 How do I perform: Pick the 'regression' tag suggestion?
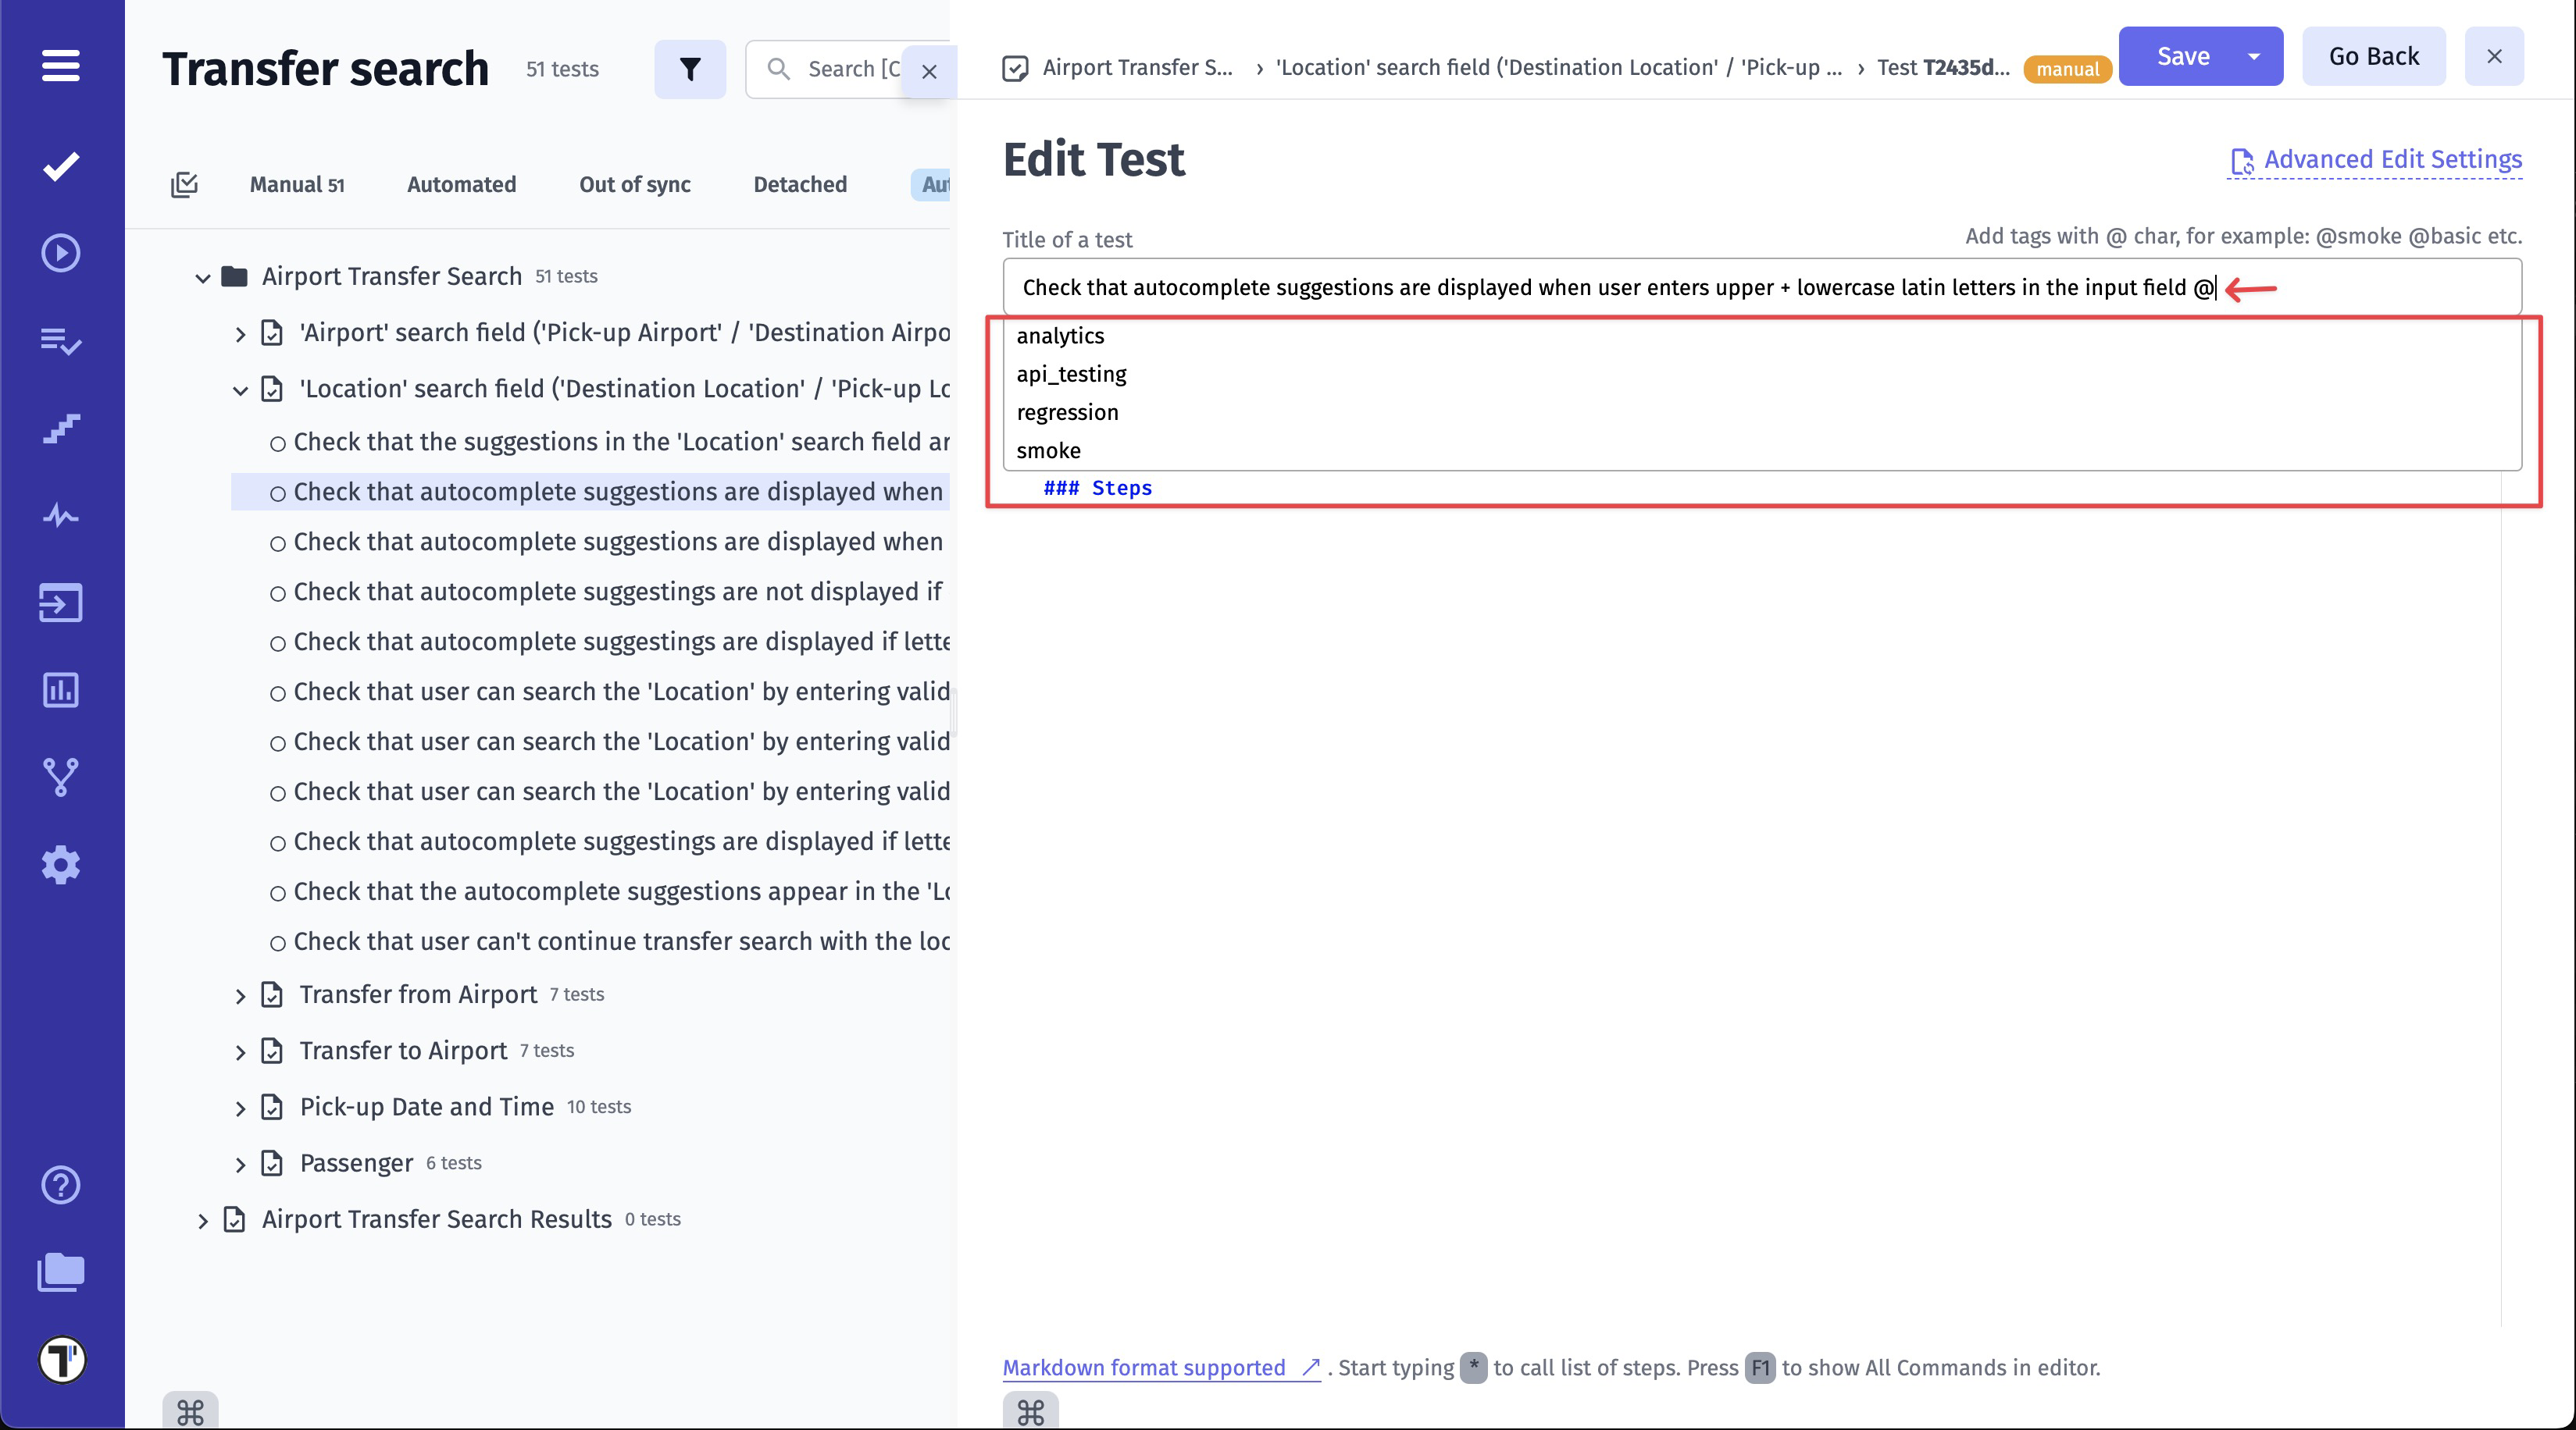coord(1067,413)
